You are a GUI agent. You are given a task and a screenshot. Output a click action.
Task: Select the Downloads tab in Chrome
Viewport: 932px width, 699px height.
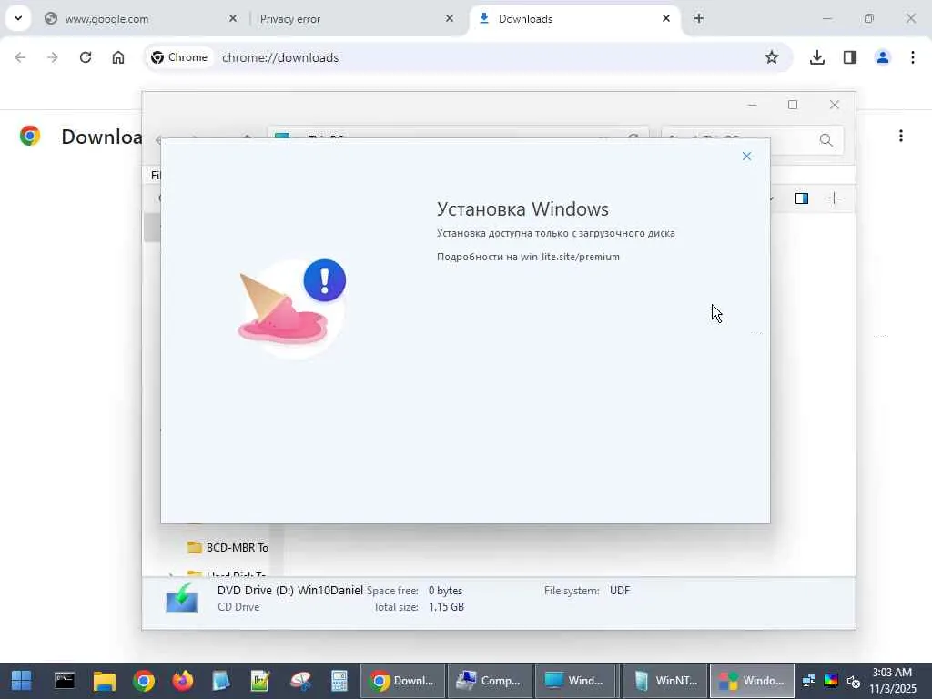575,19
